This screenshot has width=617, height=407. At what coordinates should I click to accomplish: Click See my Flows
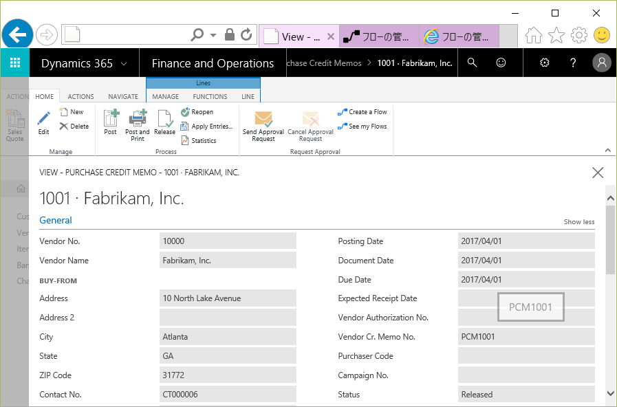click(x=362, y=126)
